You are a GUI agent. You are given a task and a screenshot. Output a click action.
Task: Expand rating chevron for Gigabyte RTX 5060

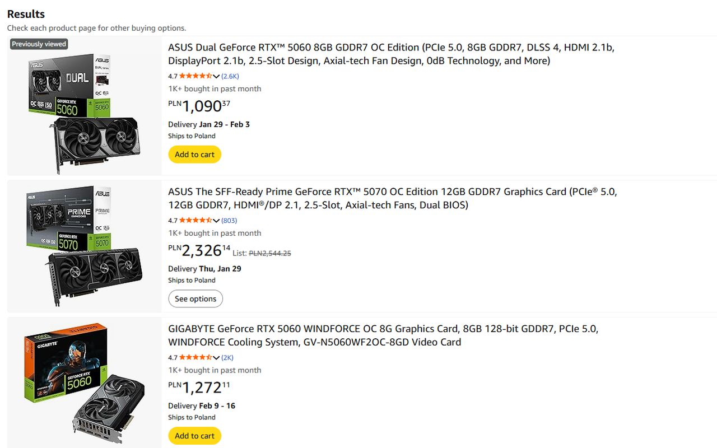coord(216,358)
